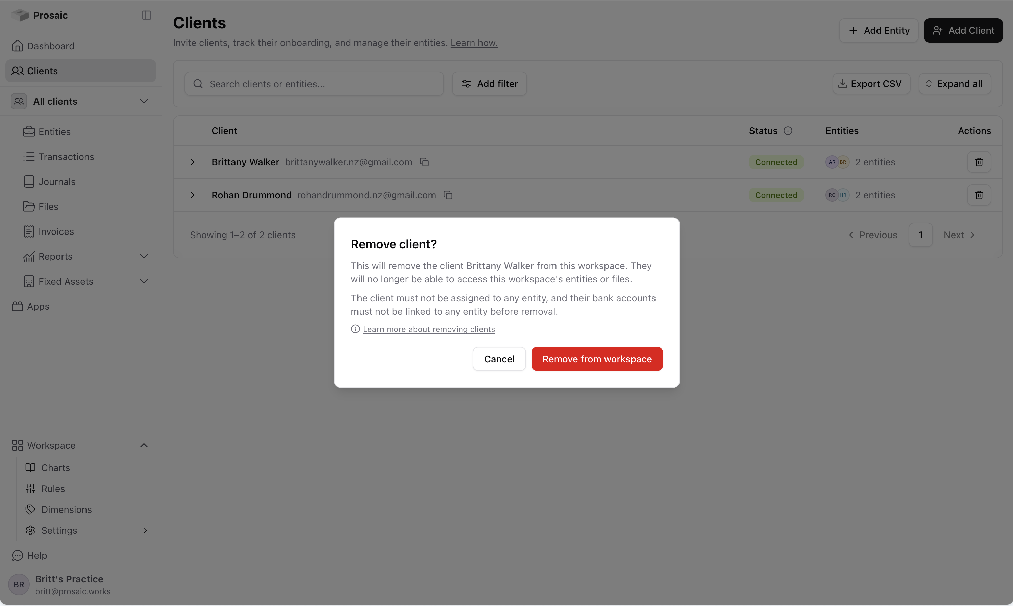
Task: Delete Brittany Walker via trash icon
Action: [979, 162]
